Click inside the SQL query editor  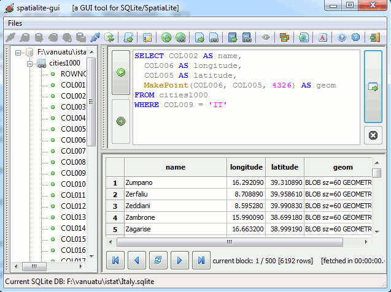[x=246, y=97]
